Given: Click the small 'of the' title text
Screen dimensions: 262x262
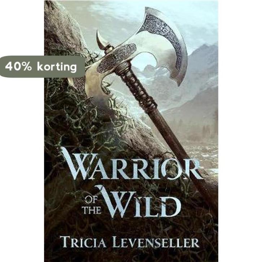Looking at the screenshot, I should coord(92,206).
